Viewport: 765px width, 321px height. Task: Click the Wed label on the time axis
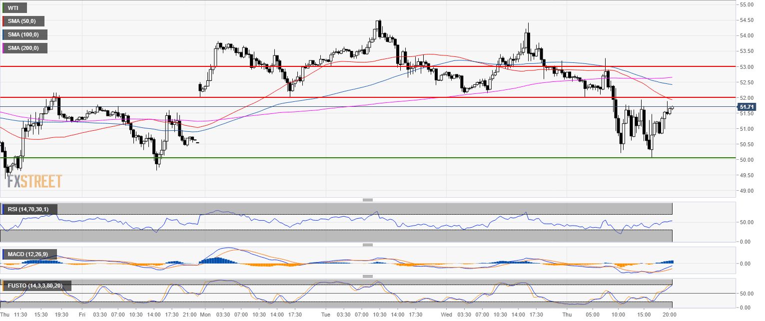point(447,315)
